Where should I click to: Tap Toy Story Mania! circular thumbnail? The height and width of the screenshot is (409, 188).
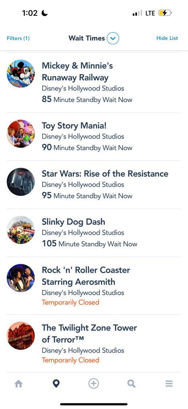click(21, 133)
